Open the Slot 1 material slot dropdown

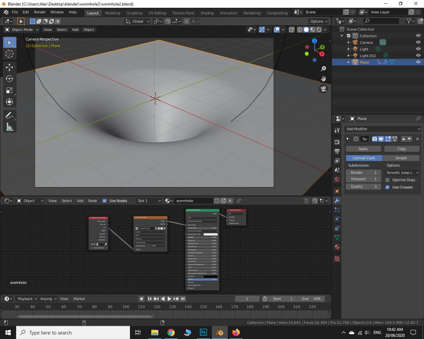149,201
